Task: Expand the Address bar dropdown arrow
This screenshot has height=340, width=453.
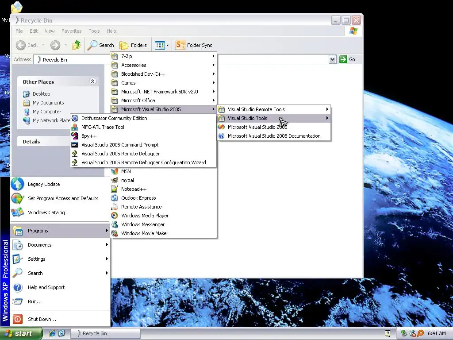Action: click(x=332, y=60)
